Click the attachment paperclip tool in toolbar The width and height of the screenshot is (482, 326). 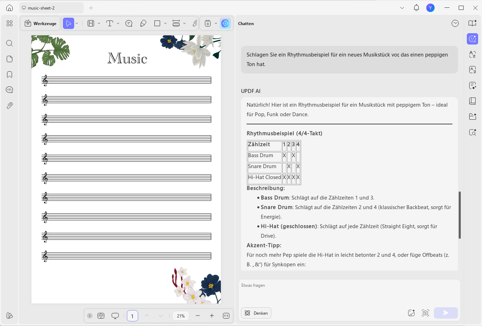tap(195, 23)
